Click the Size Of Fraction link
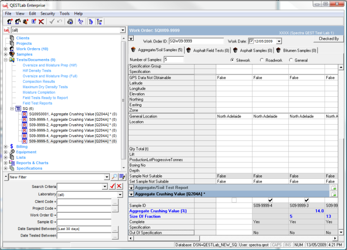 click(x=145, y=216)
